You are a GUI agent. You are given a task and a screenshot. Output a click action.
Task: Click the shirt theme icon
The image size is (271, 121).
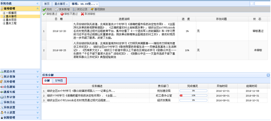(252, 4)
